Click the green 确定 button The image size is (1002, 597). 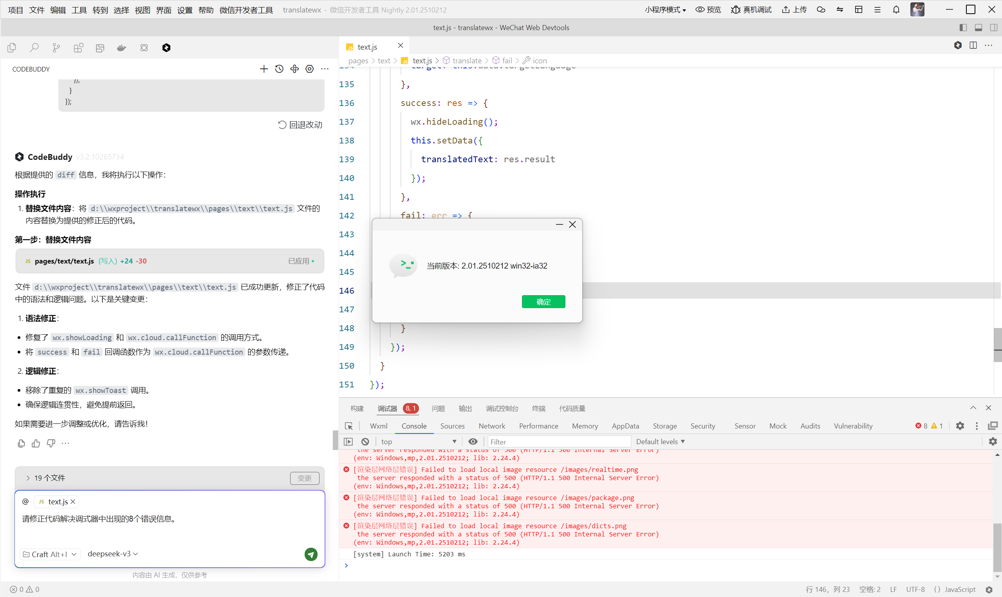[x=543, y=302]
